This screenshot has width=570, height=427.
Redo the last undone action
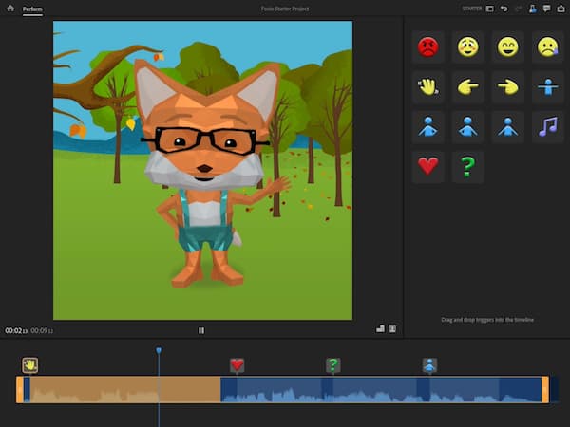tap(518, 9)
